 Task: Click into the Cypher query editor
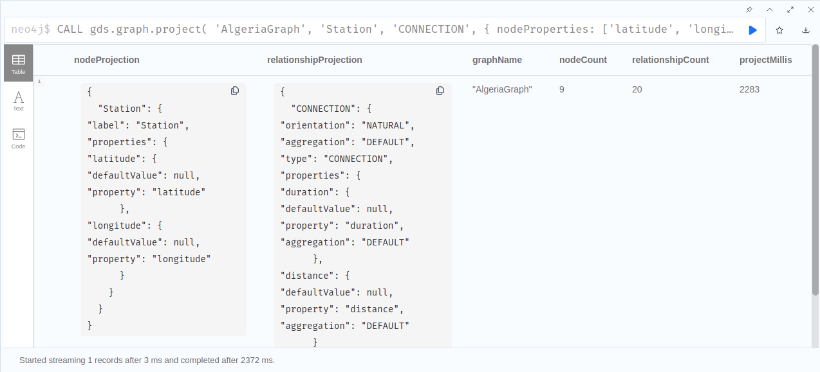point(386,29)
